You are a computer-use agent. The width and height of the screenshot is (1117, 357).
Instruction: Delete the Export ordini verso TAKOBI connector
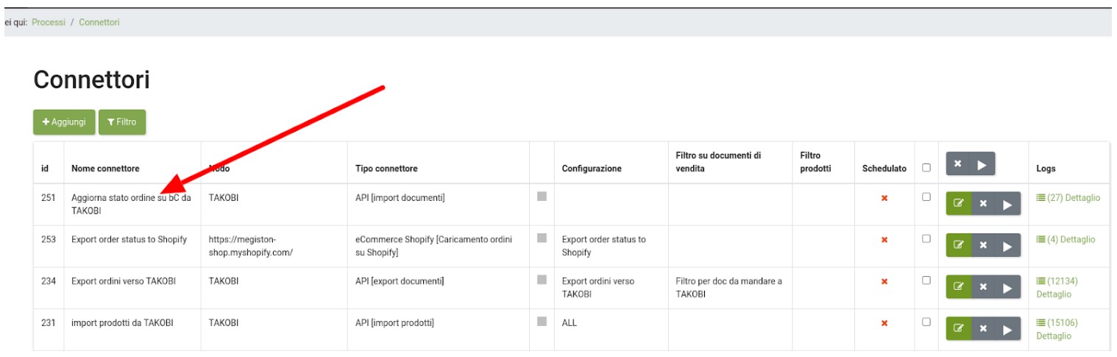[x=983, y=287]
